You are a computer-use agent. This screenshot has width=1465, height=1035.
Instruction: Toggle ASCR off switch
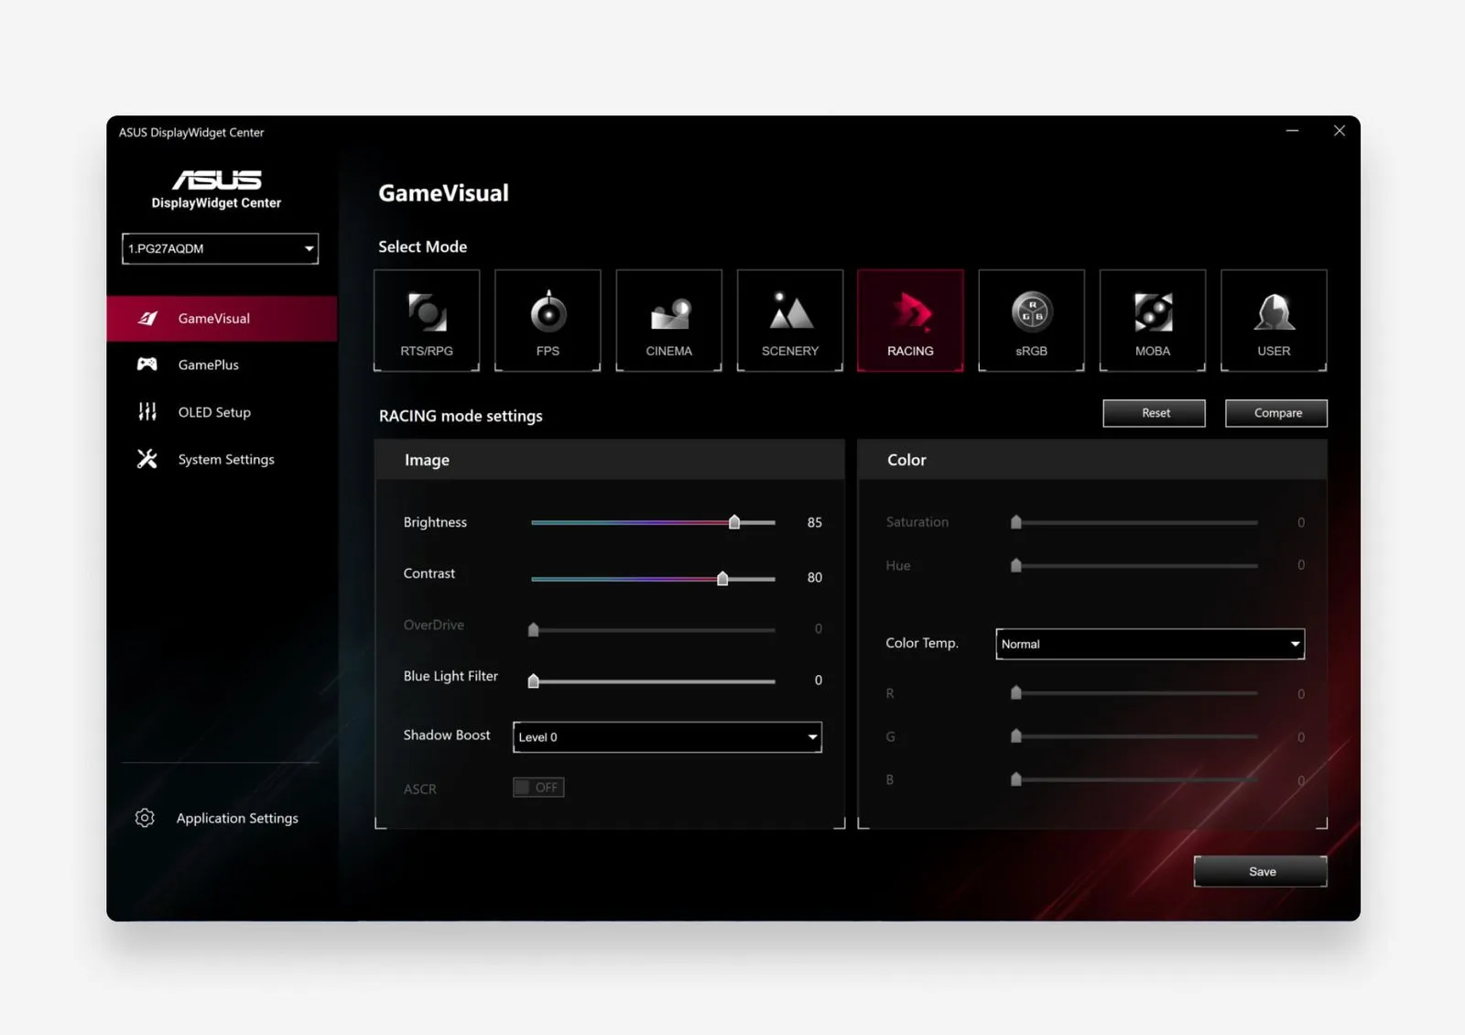[x=538, y=787]
